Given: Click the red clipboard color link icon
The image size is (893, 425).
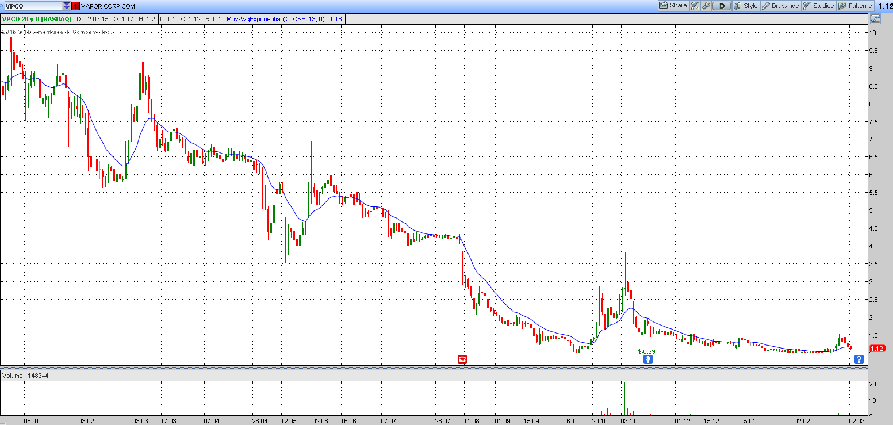Looking at the screenshot, I should tap(75, 6).
